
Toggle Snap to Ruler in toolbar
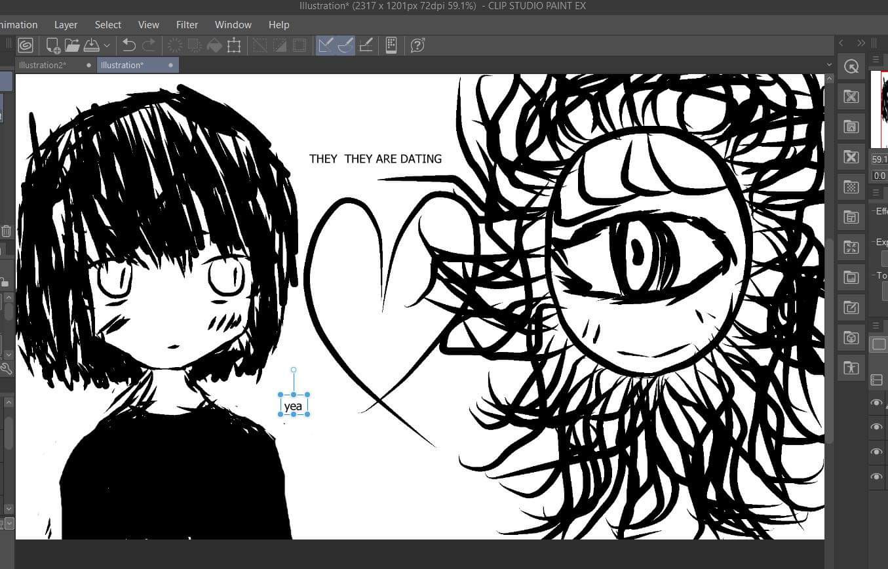pos(325,45)
